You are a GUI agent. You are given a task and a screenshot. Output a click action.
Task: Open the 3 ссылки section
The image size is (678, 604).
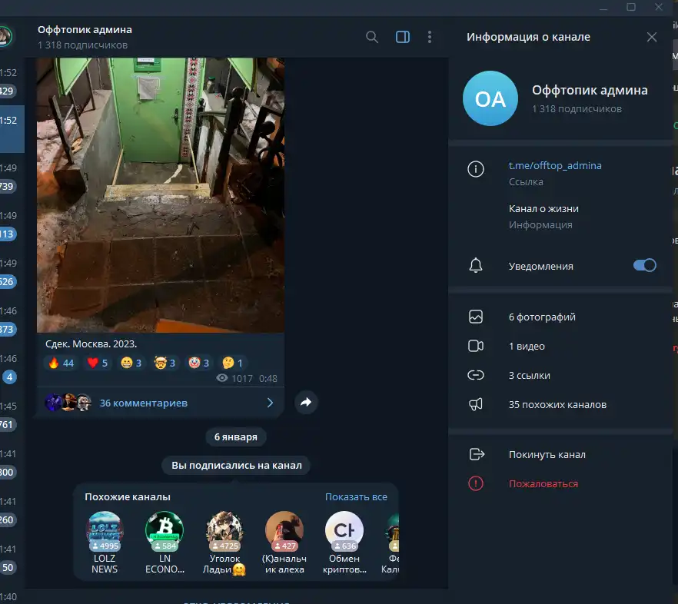pyautogui.click(x=561, y=375)
